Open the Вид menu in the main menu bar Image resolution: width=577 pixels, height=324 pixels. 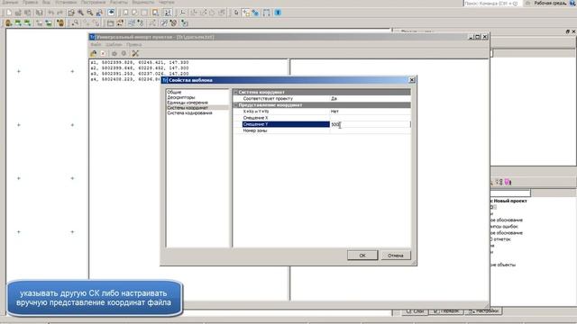click(46, 2)
